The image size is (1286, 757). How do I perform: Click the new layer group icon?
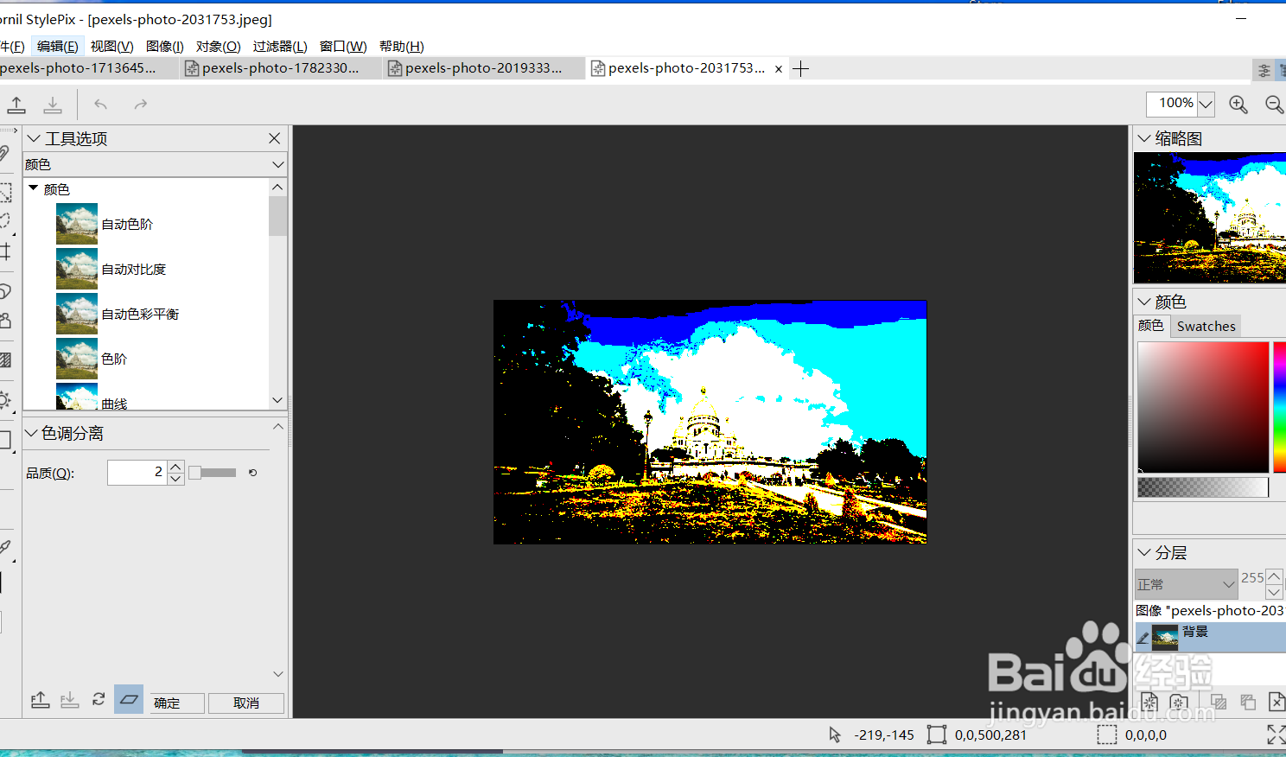click(x=1179, y=702)
